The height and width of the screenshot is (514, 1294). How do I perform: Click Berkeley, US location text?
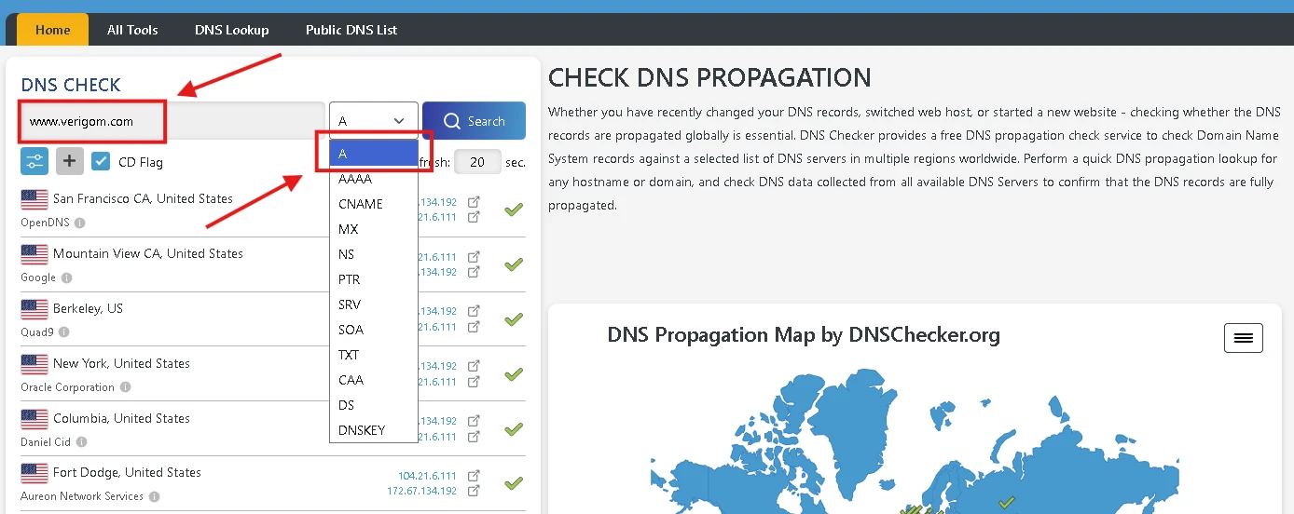pyautogui.click(x=88, y=308)
